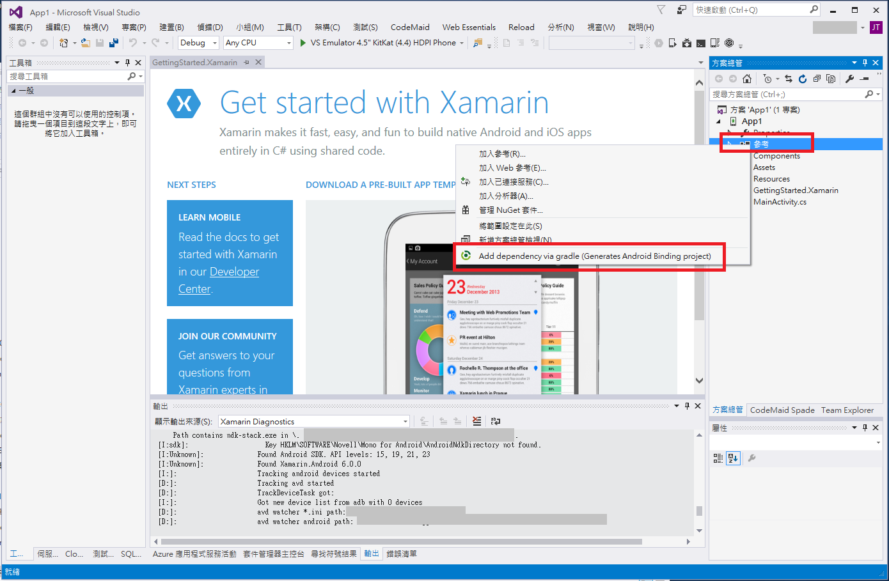Select MainActivity.cs in Solution Explorer
The height and width of the screenshot is (581, 889).
pos(780,202)
